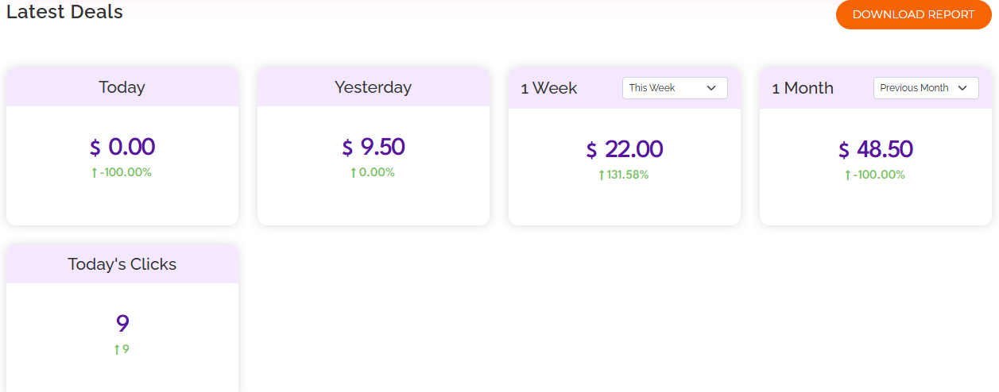
Task: Click the large Today's Clicks number 9
Action: (122, 324)
